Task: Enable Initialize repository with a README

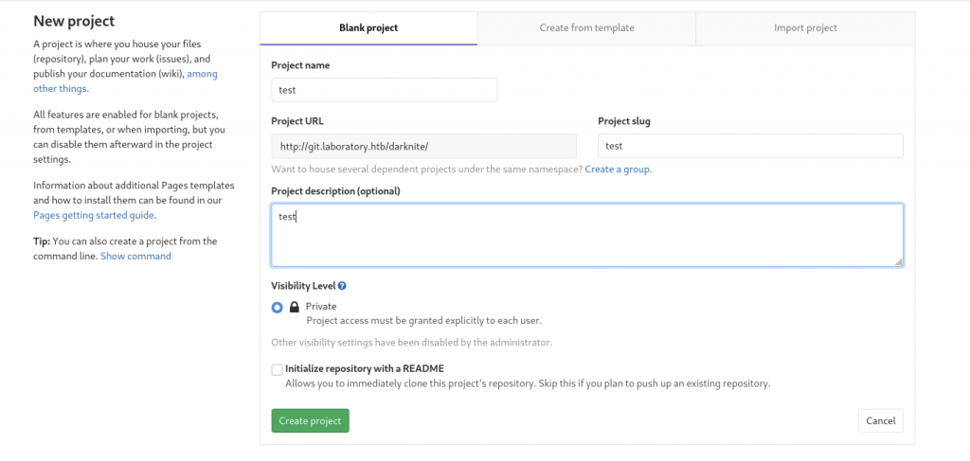Action: click(x=277, y=369)
